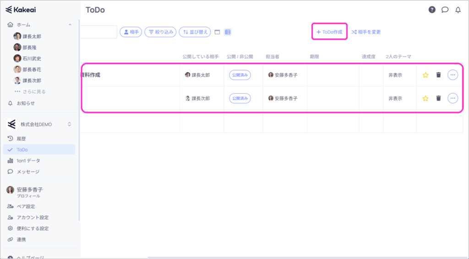Toggle the star on 課長次郎 ToDo
This screenshot has height=259, width=469.
click(425, 98)
